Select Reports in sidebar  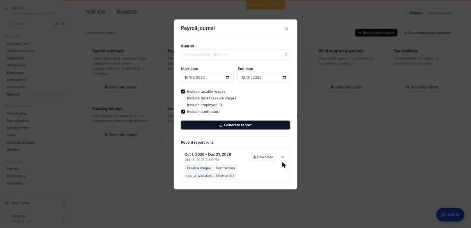13,94
